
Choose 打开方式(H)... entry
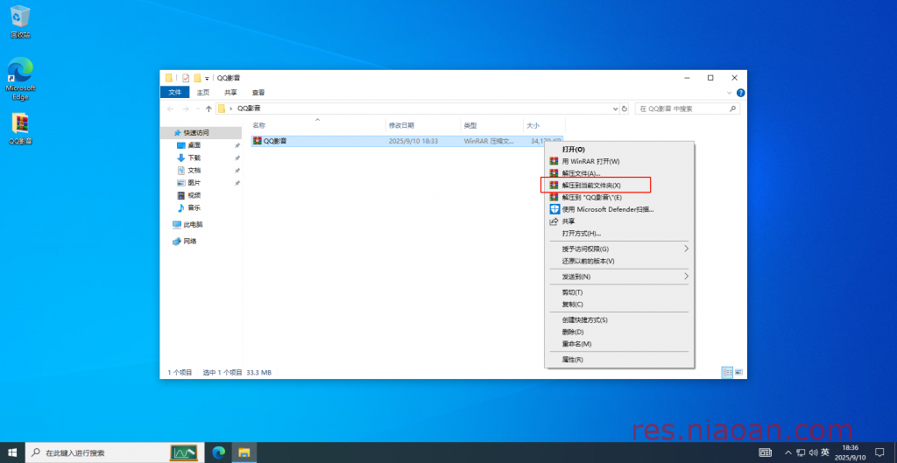tap(619, 233)
